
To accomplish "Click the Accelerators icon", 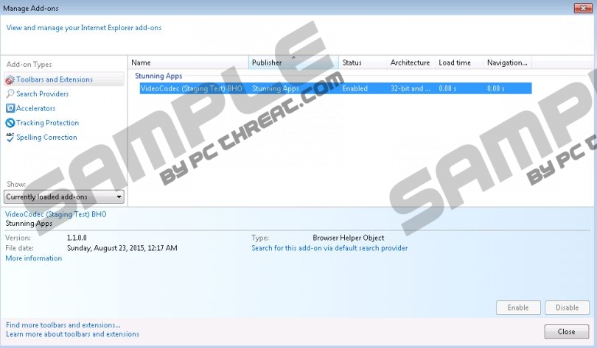I will click(x=10, y=109).
